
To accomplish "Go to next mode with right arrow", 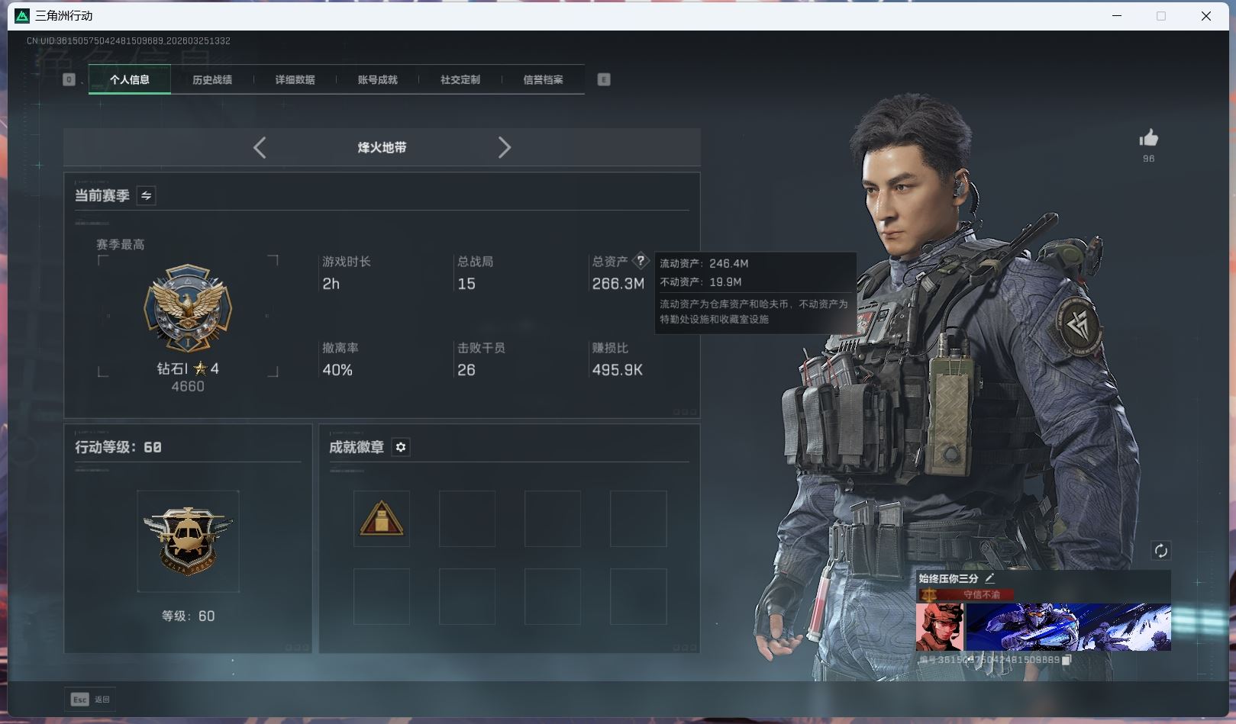I will [504, 147].
